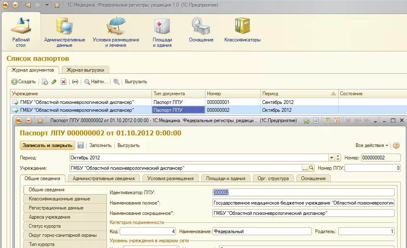Go back using the left arrow
The image size is (407, 248).
tap(27, 5)
